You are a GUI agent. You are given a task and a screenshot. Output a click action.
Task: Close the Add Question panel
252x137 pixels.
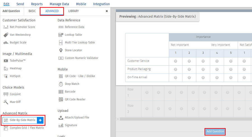tap(107, 11)
